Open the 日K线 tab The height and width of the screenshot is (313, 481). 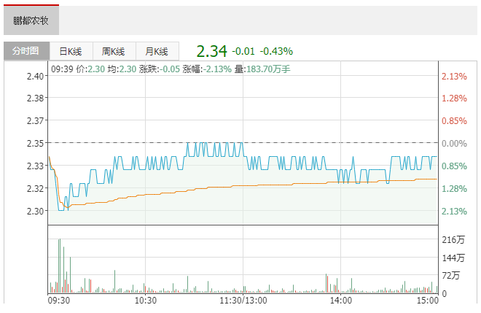tap(71, 51)
